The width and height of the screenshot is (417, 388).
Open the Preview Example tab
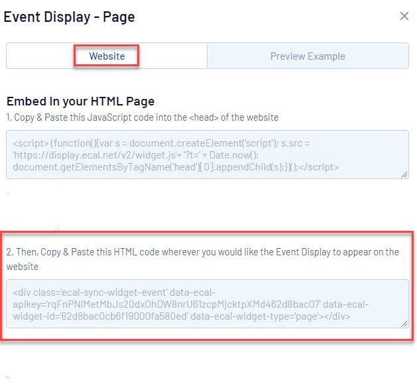click(308, 56)
